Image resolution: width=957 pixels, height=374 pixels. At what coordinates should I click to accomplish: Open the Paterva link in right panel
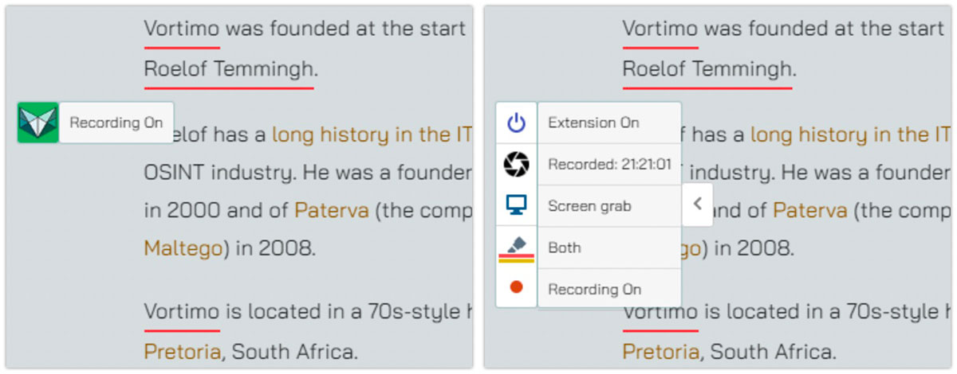[x=810, y=210]
